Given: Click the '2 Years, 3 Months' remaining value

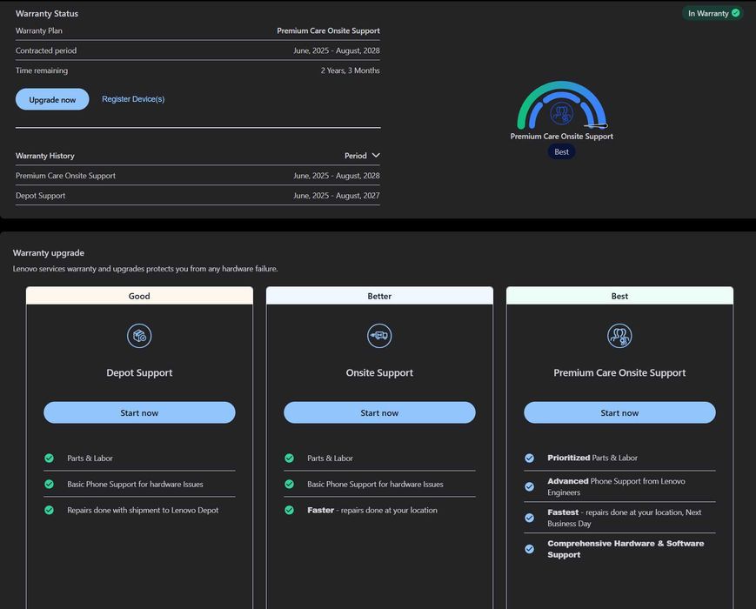Looking at the screenshot, I should [350, 70].
